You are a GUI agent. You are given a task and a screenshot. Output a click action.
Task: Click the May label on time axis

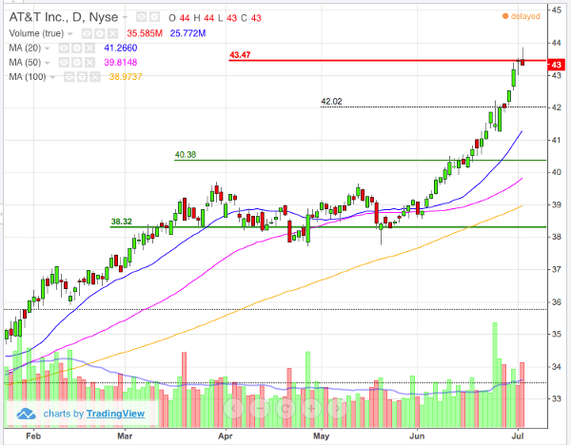[322, 435]
